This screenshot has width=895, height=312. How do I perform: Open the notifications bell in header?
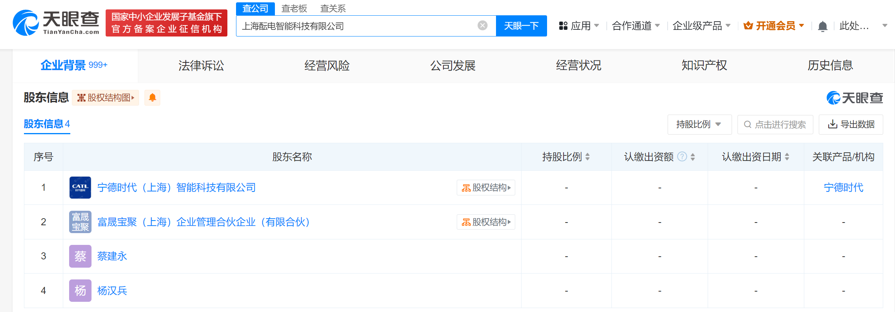click(822, 26)
